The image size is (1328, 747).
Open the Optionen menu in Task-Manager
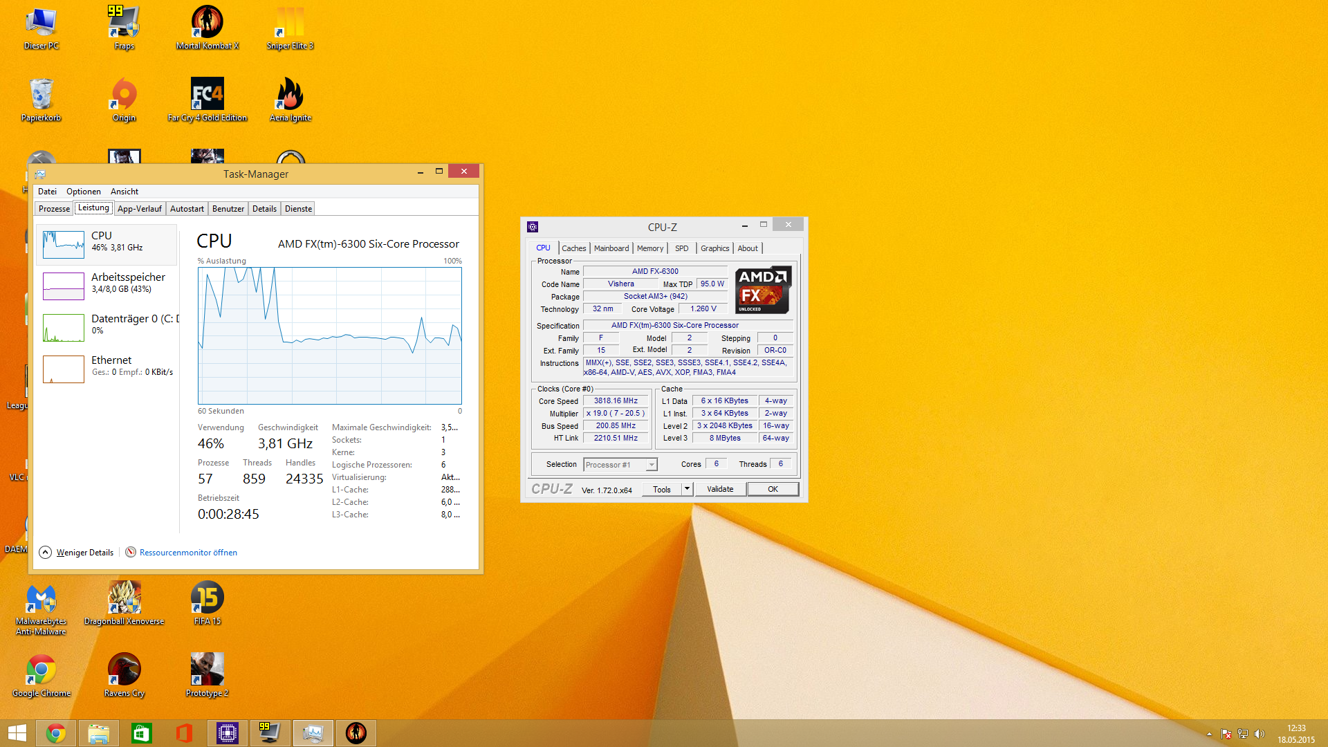click(83, 192)
